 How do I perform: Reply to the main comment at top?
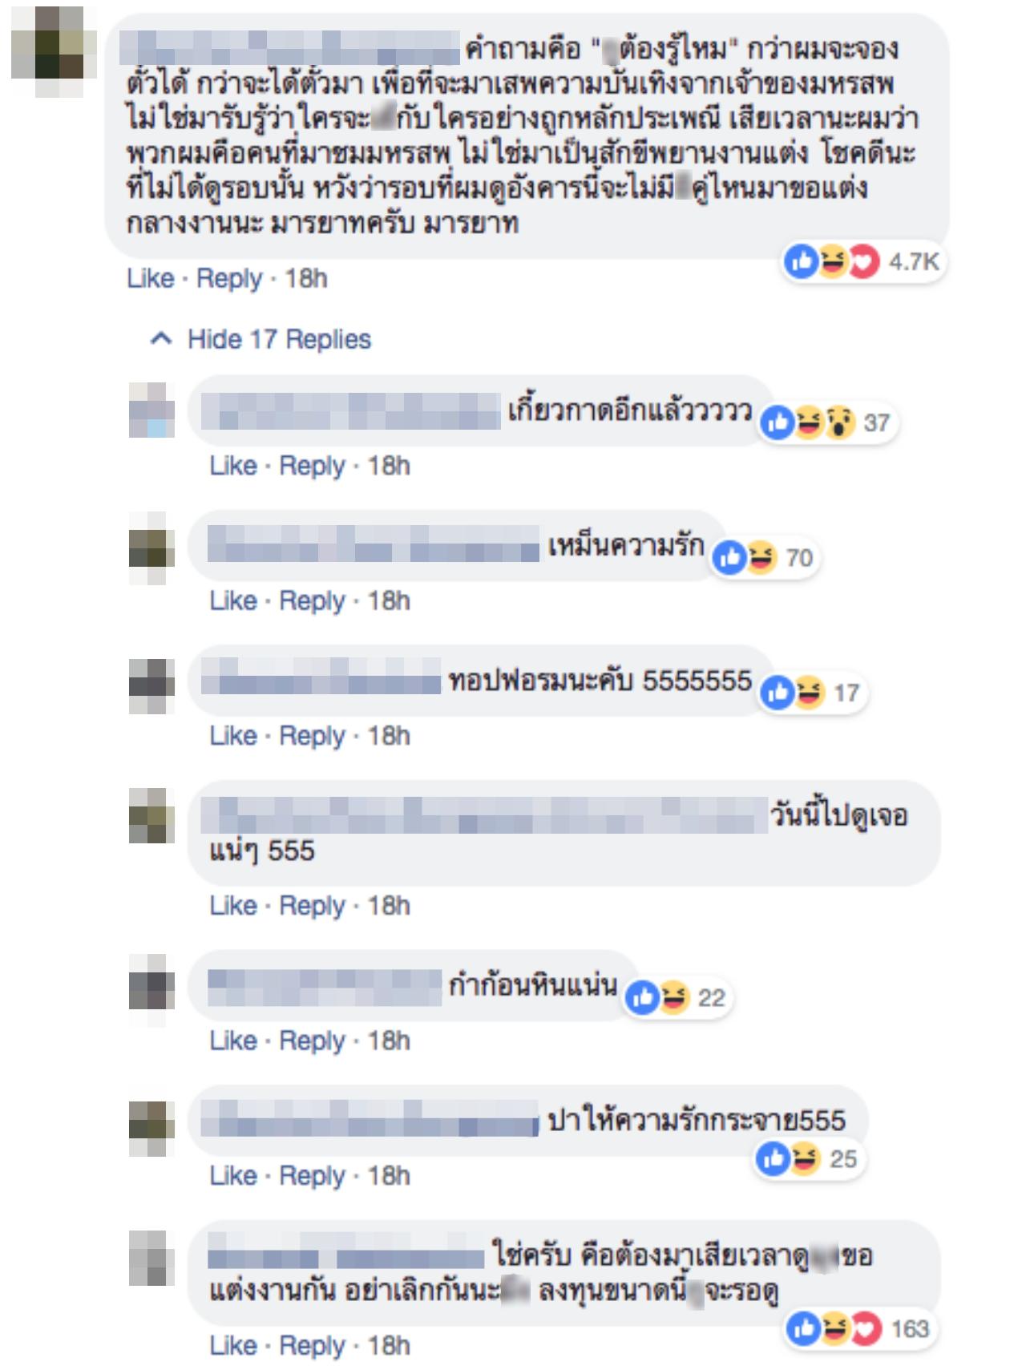click(x=229, y=278)
